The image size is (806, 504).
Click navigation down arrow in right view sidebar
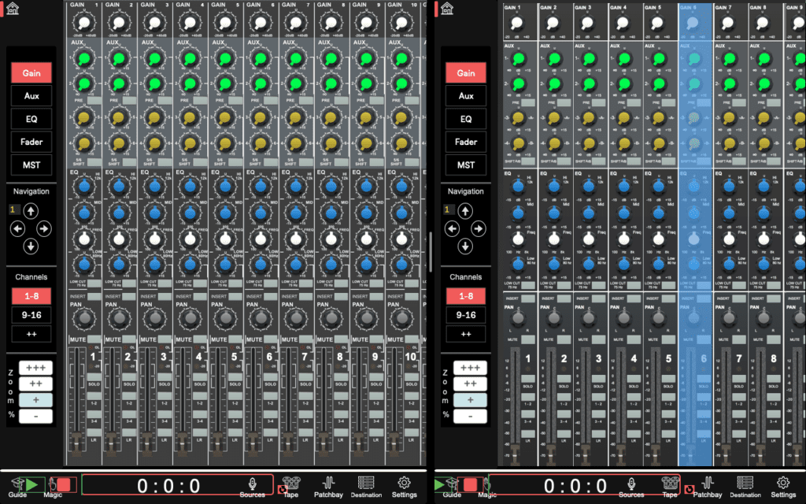point(465,246)
